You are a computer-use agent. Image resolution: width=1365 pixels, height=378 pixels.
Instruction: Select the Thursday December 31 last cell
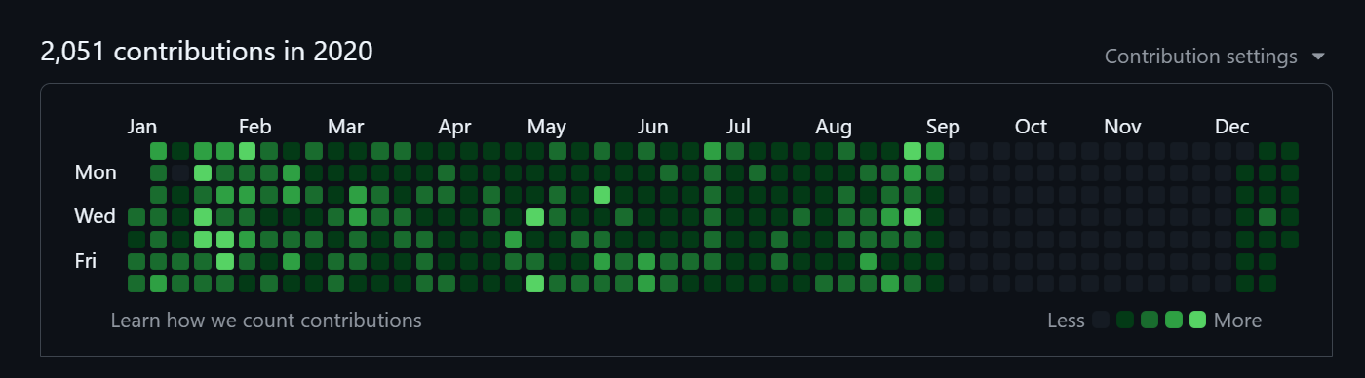(1290, 239)
